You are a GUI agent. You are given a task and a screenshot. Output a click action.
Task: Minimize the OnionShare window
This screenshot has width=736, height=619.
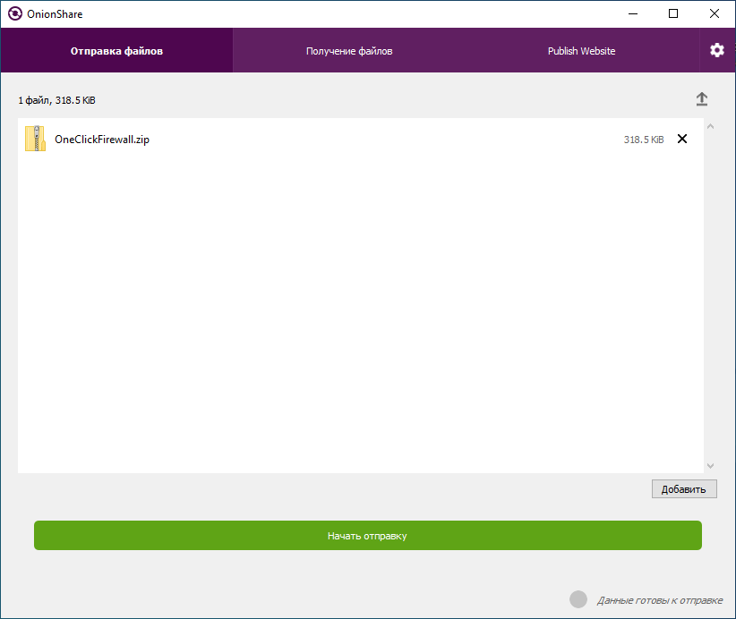pos(633,14)
